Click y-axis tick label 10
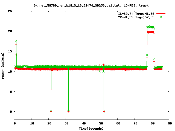 coord(10,72)
